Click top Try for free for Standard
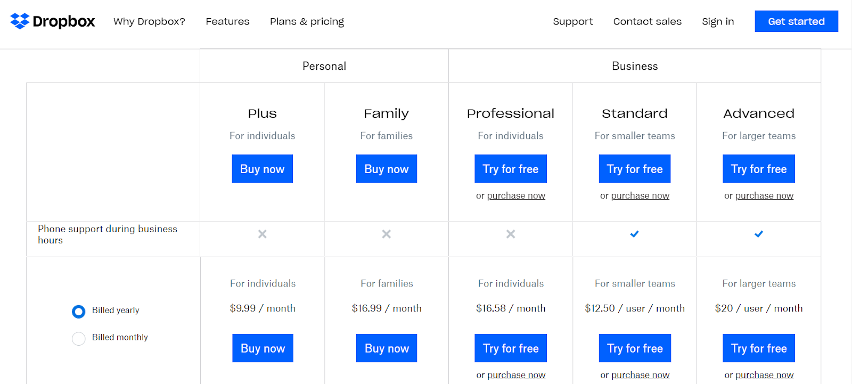The image size is (852, 384). point(634,169)
